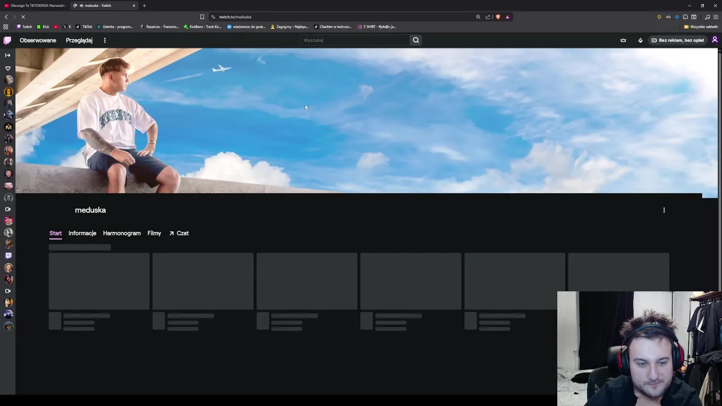722x406 pixels.
Task: Open the Wszystkie zakładki folder
Action: tap(701, 27)
